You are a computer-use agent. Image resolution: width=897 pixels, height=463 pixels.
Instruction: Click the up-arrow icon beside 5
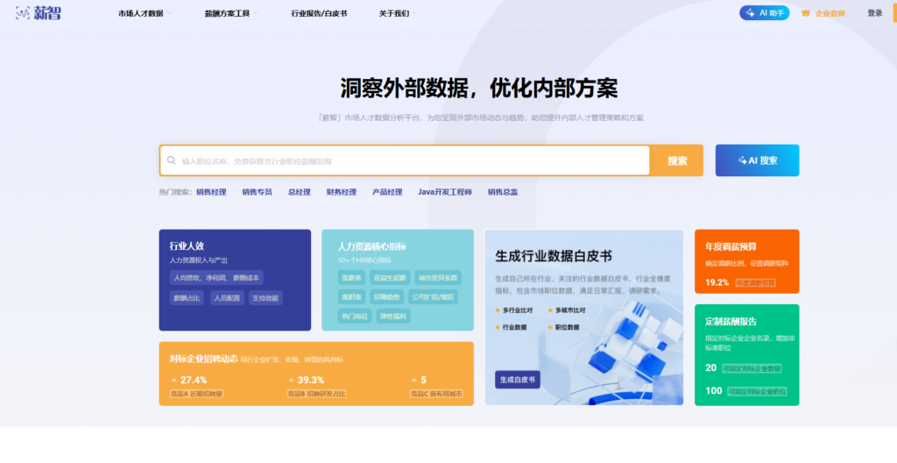[414, 380]
